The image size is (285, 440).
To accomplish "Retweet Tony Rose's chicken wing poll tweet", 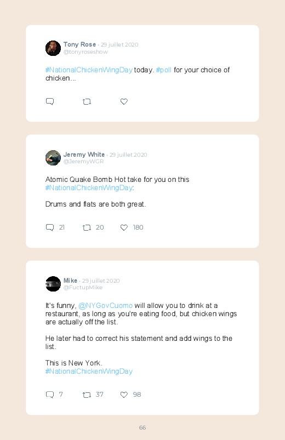I will 87,101.
